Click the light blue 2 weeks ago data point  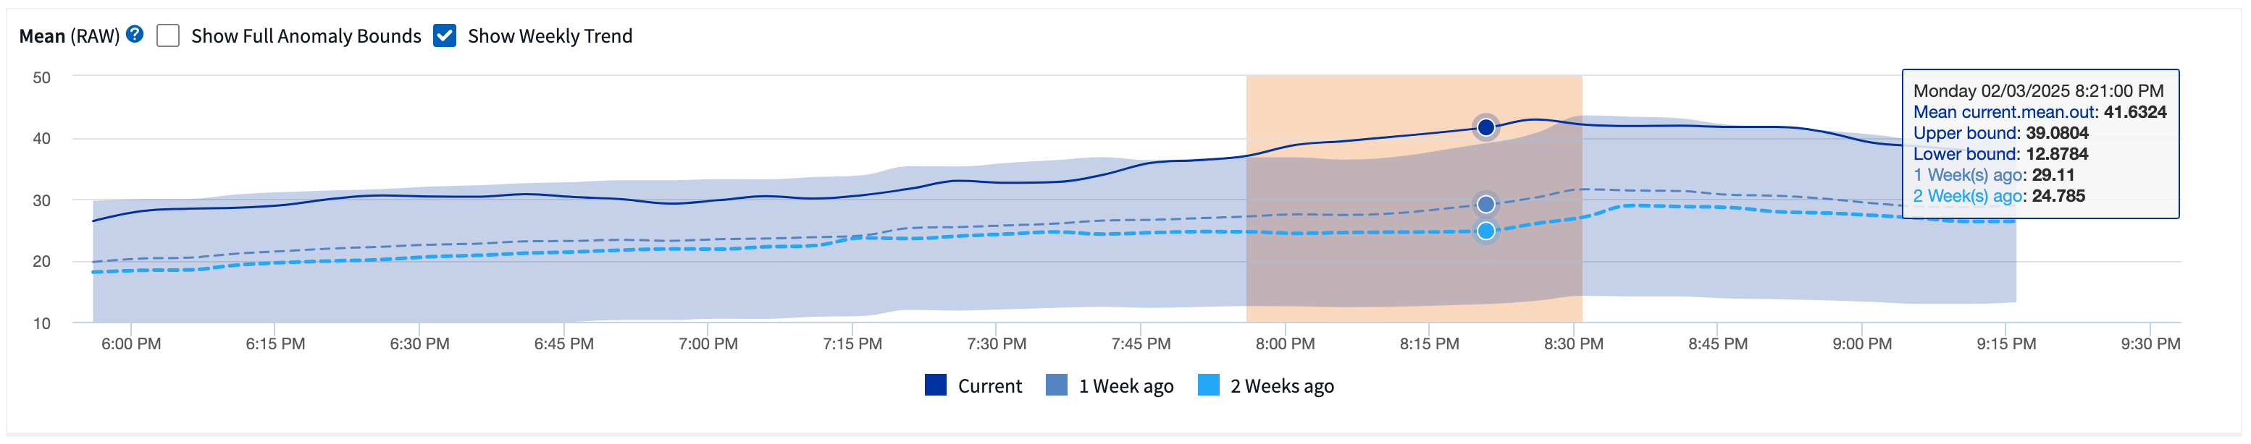point(1485,231)
